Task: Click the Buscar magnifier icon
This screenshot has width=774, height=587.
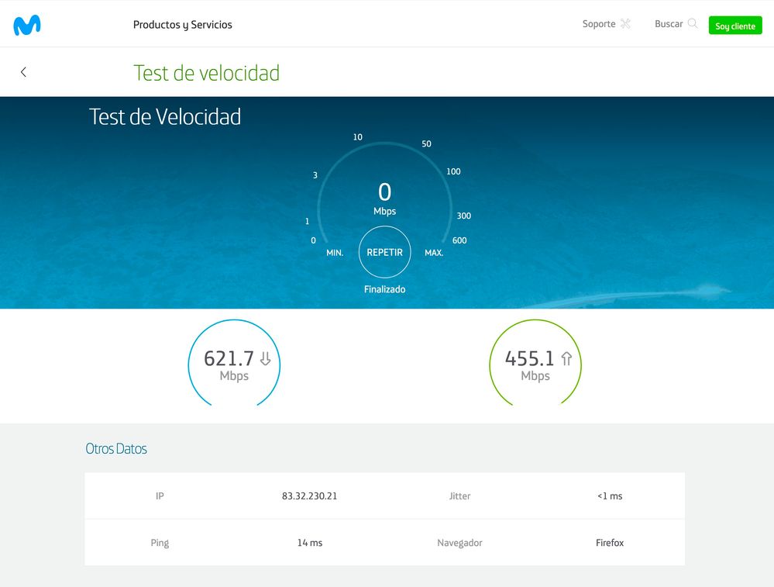Action: pos(693,23)
